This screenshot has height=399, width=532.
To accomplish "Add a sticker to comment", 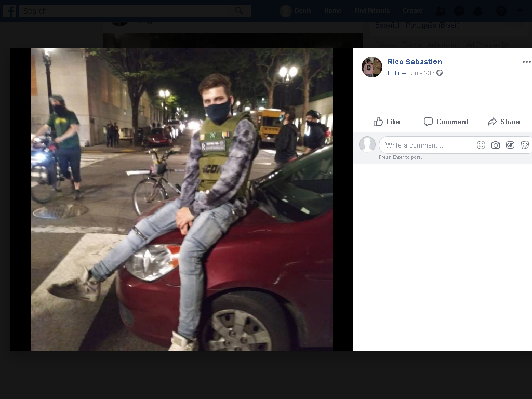I will (525, 145).
